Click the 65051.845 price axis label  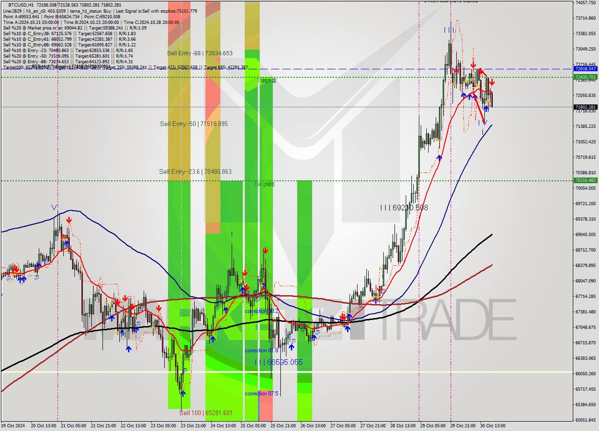point(585,420)
